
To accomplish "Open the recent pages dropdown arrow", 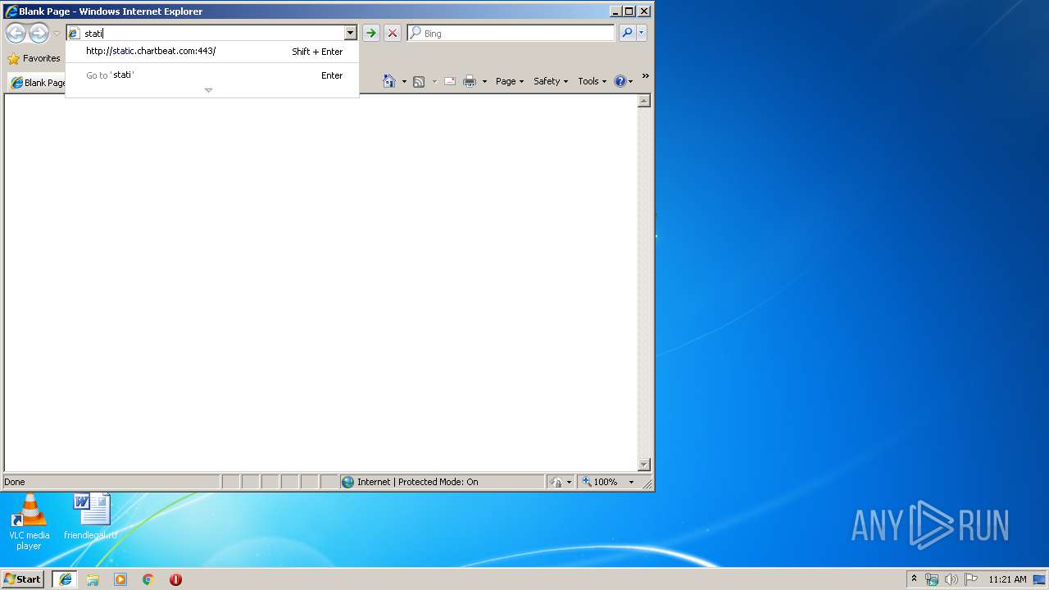I will [57, 34].
